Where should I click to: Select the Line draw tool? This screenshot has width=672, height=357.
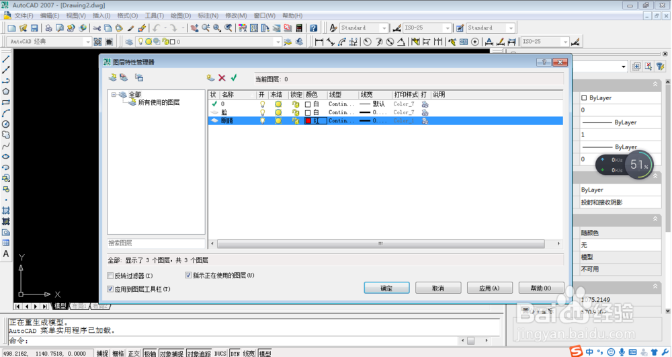(6, 59)
